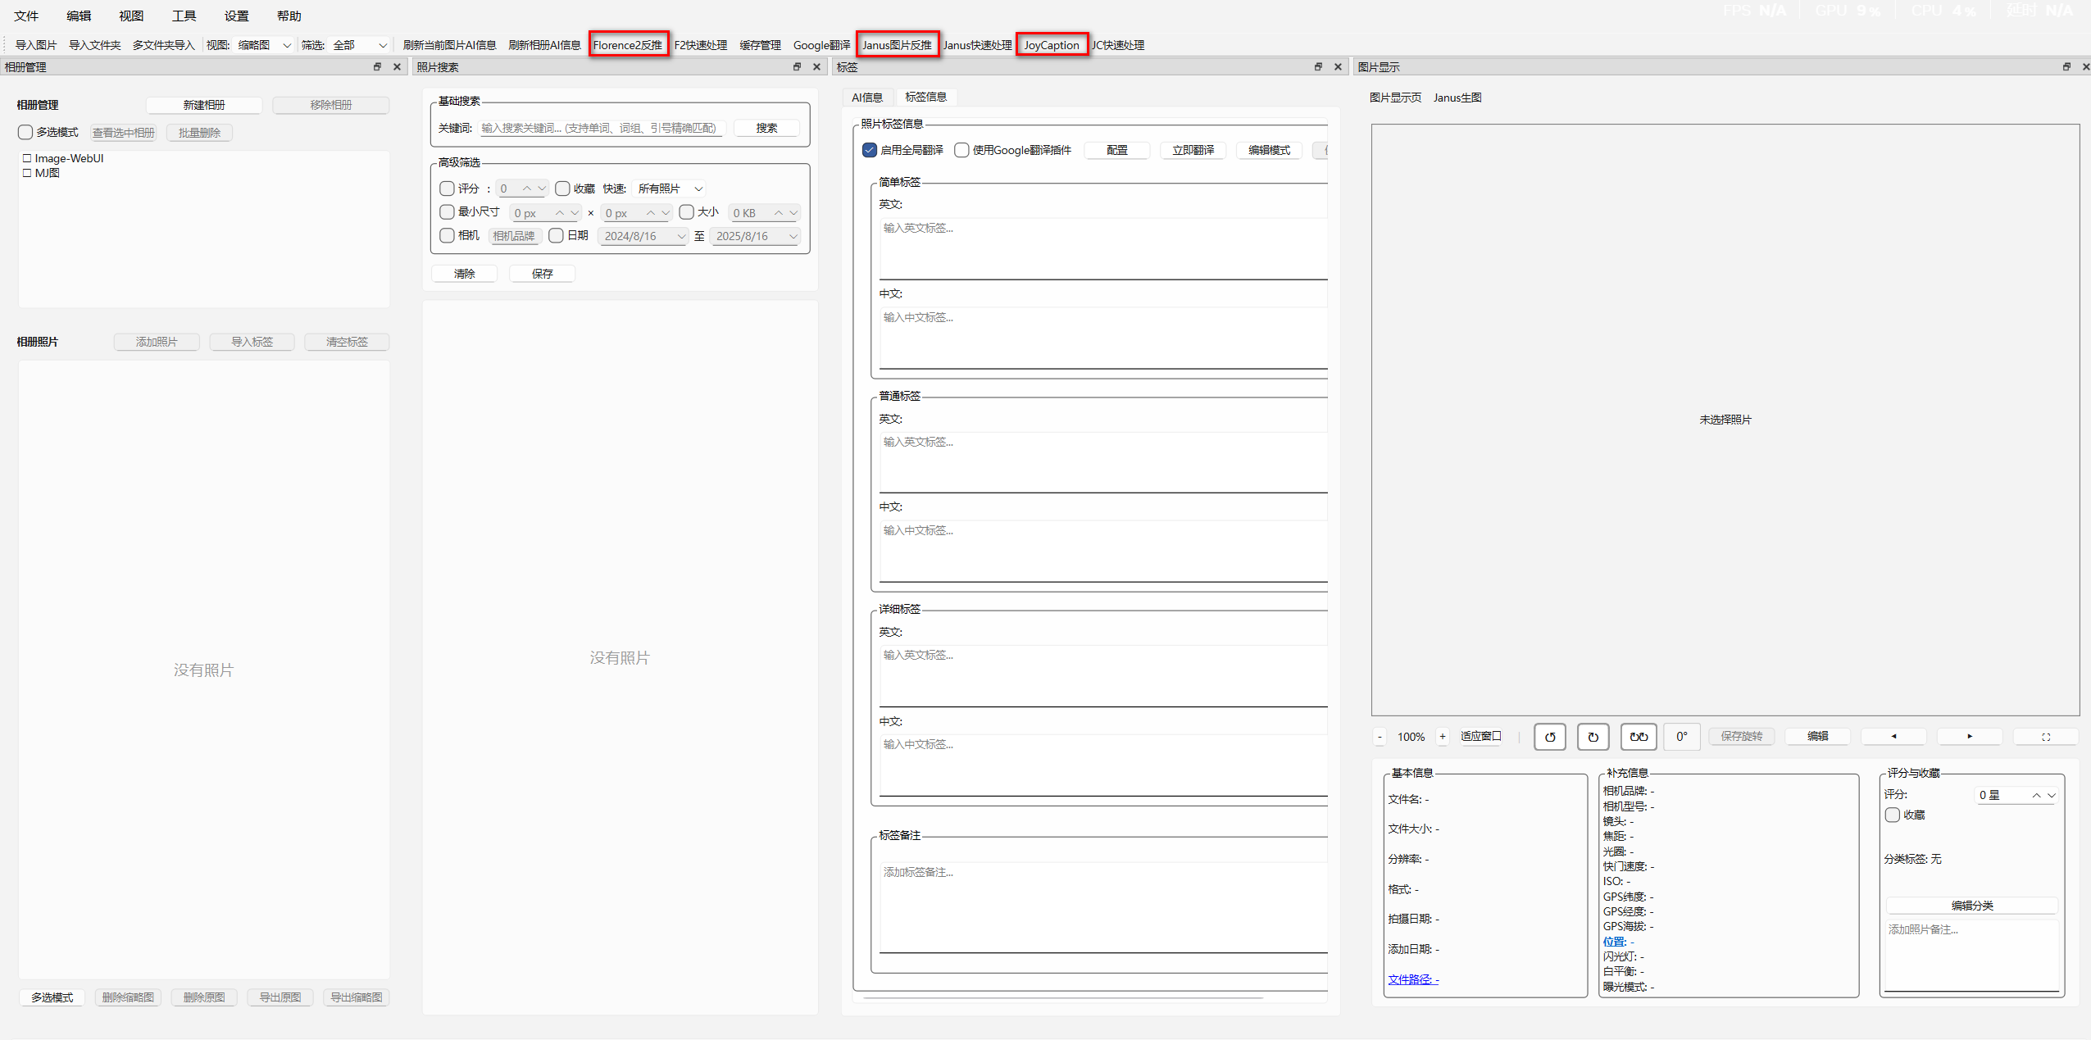
Task: Click the 文件路径 link
Action: (1412, 979)
